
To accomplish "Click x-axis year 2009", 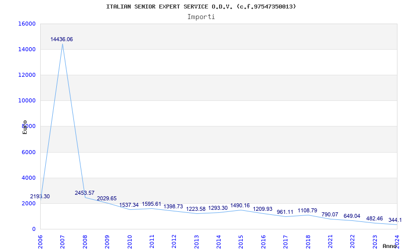I will [x=107, y=241].
